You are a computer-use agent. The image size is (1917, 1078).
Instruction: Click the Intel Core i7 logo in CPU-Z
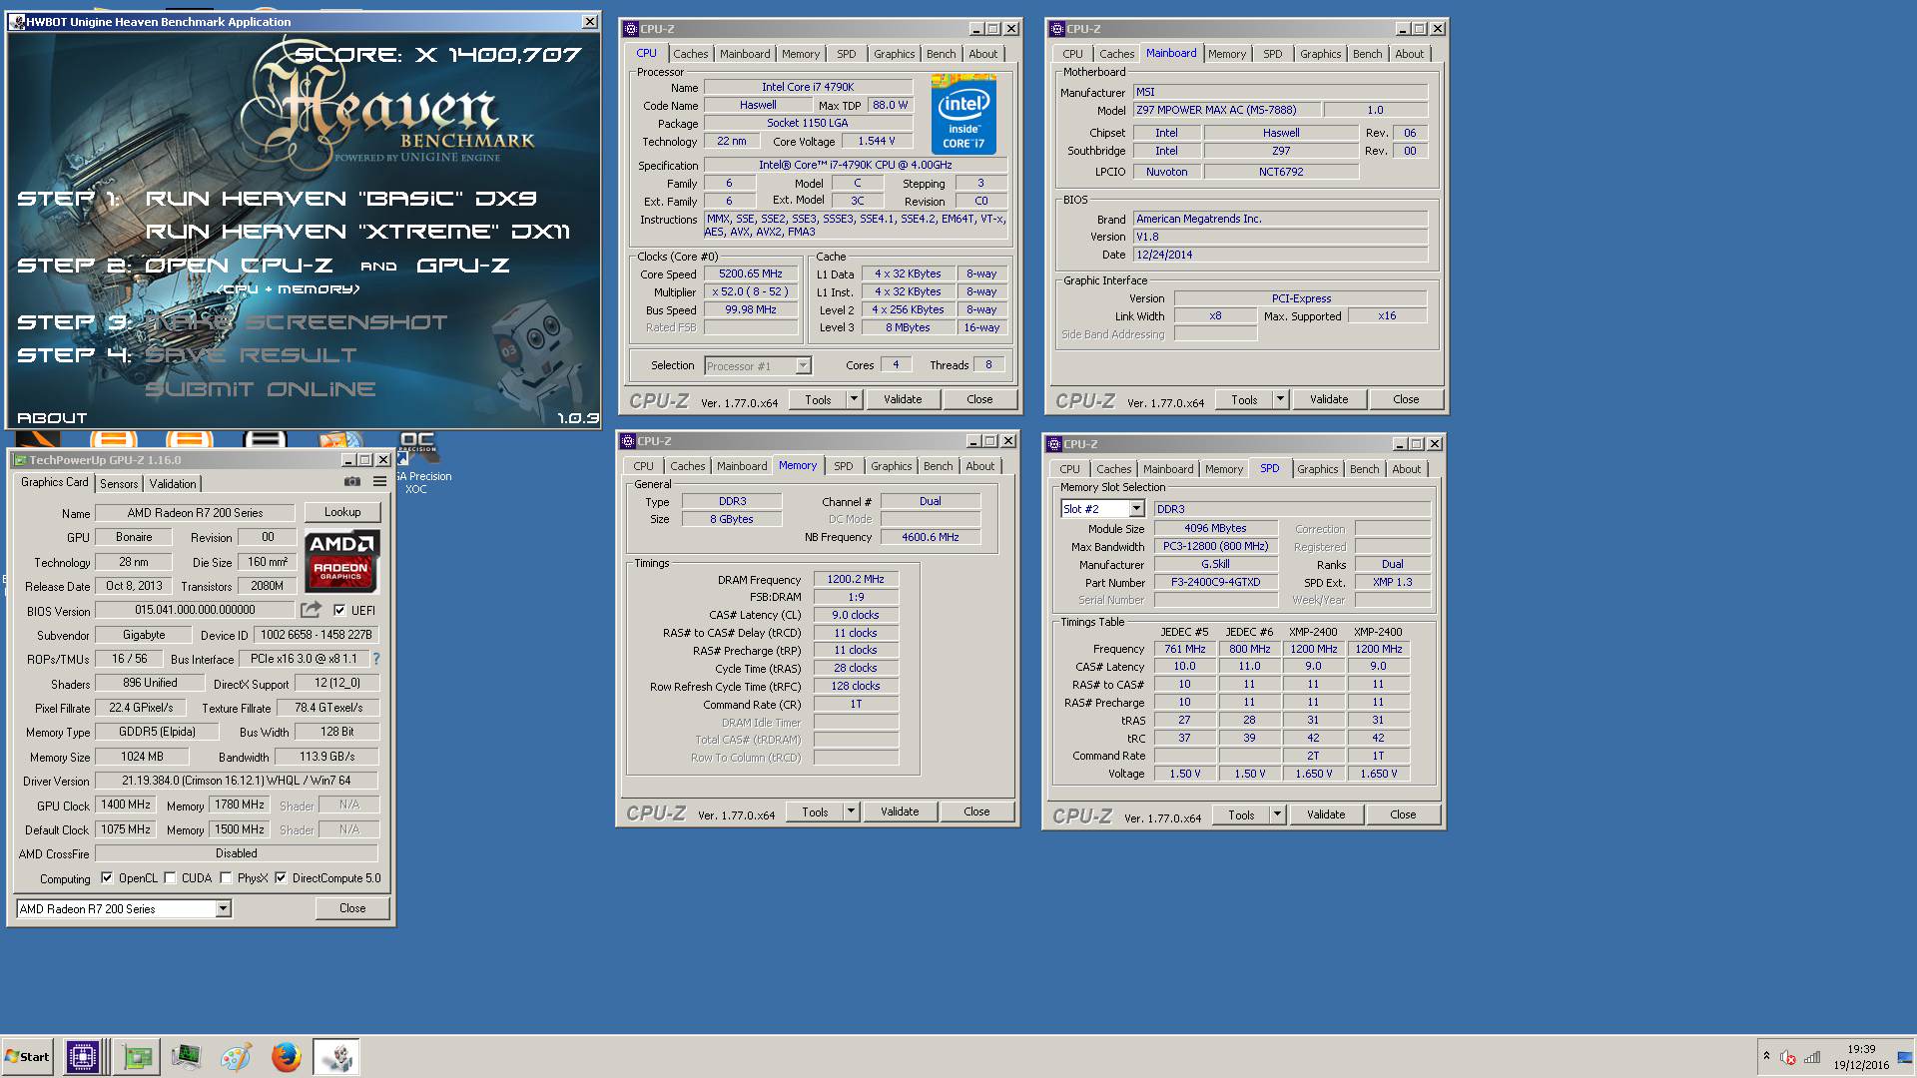point(963,113)
